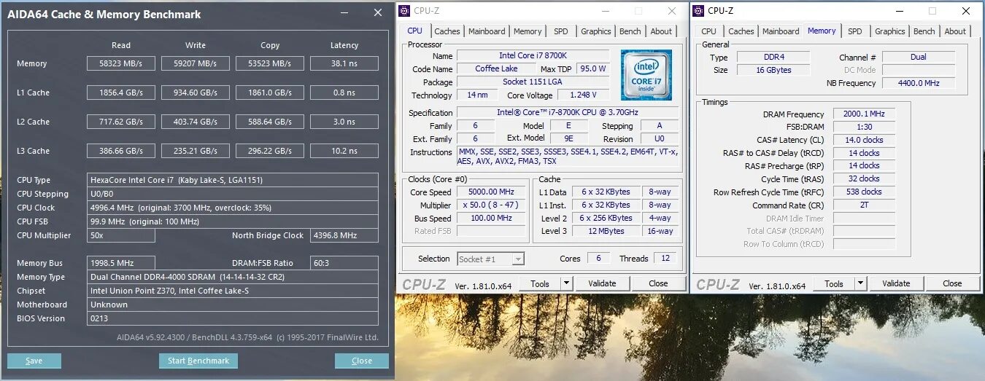Click Memory Latency value 38.1 ns

[x=344, y=63]
